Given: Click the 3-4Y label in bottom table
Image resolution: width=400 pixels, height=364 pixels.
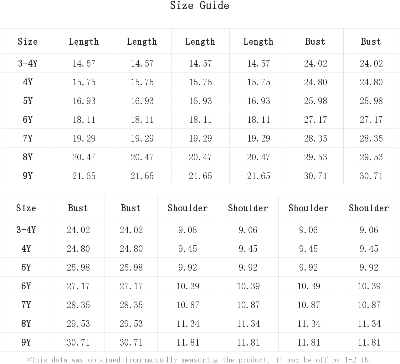Looking at the screenshot, I should coord(26,230).
